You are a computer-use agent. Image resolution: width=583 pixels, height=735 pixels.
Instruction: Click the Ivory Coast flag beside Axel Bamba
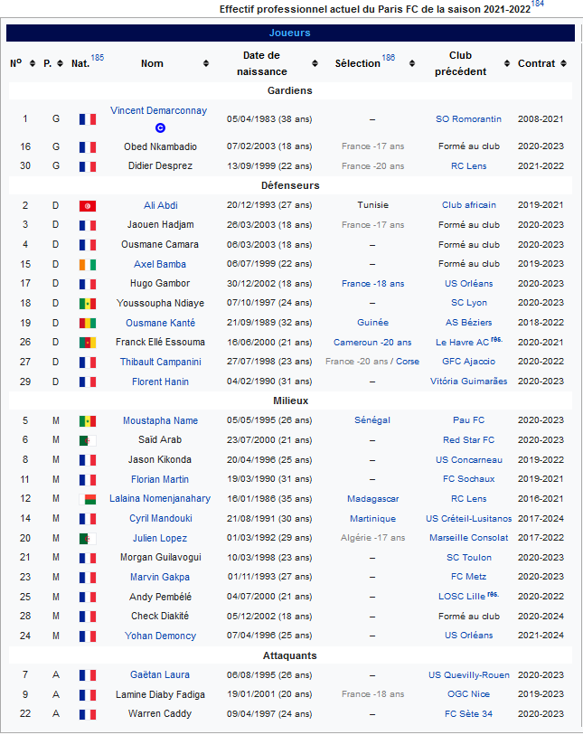[88, 265]
